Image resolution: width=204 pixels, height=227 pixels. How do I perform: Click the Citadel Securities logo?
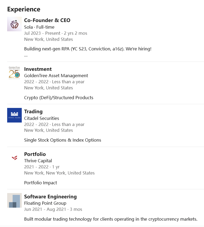[14, 115]
